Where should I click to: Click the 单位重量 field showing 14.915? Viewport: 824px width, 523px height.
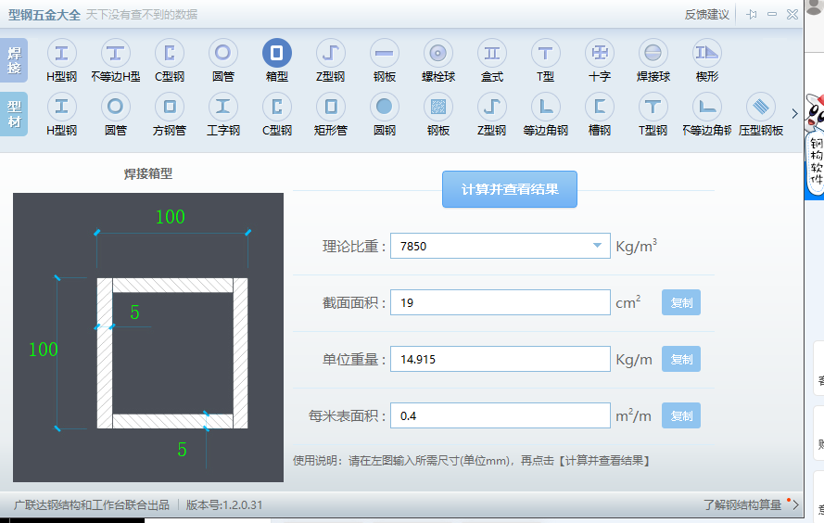click(x=501, y=359)
